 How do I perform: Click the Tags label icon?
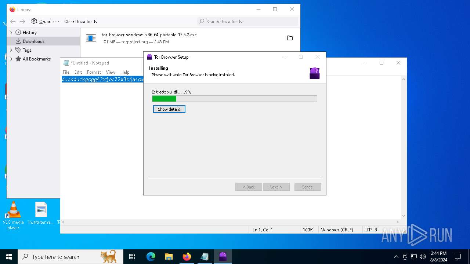18,50
